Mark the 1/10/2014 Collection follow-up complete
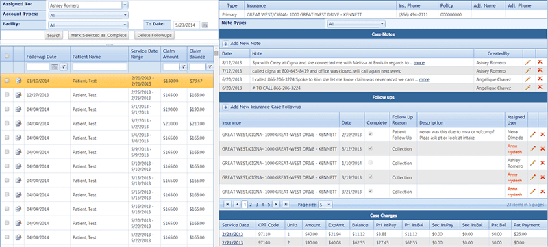 pyautogui.click(x=371, y=163)
